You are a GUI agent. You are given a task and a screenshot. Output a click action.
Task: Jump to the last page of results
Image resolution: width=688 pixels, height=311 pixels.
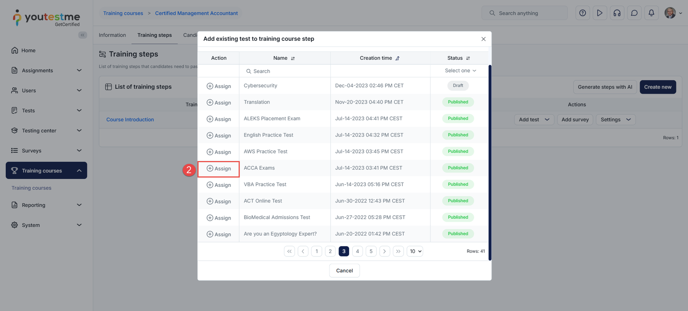398,251
